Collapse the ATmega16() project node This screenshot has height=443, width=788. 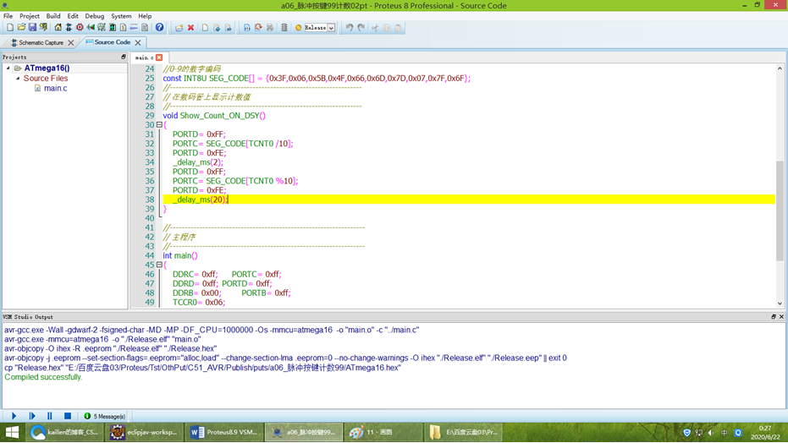tap(8, 68)
